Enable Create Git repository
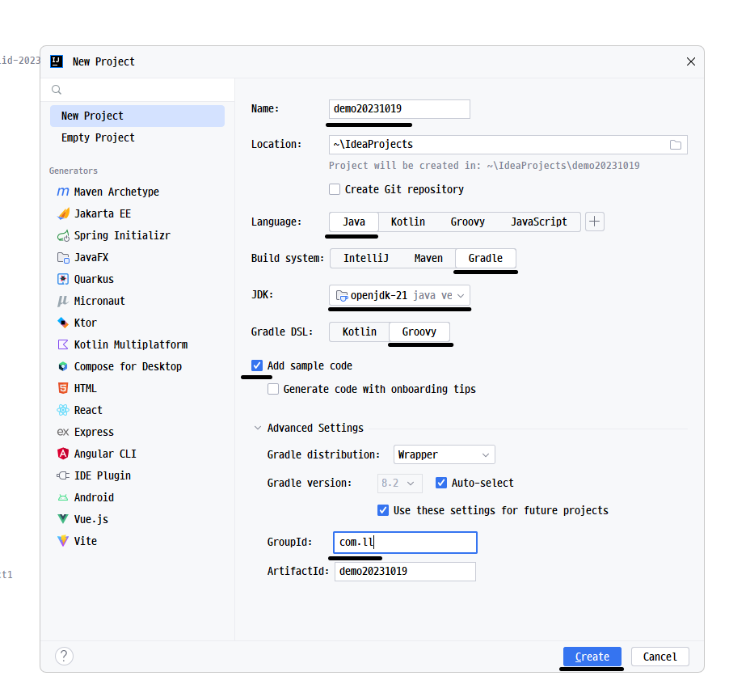 [335, 190]
